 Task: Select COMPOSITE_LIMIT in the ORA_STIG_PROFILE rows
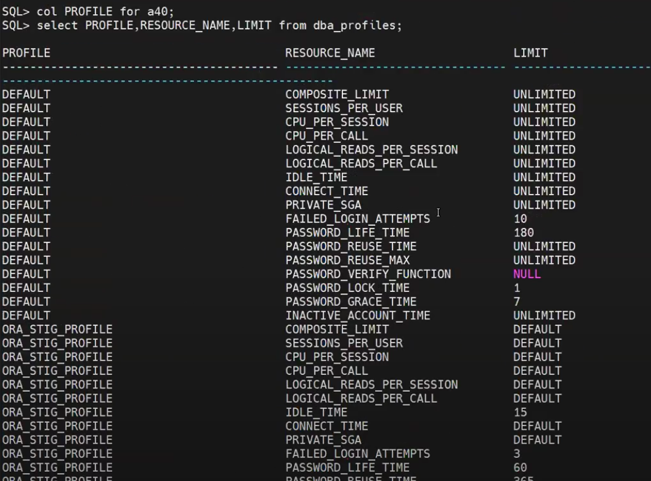pyautogui.click(x=337, y=329)
